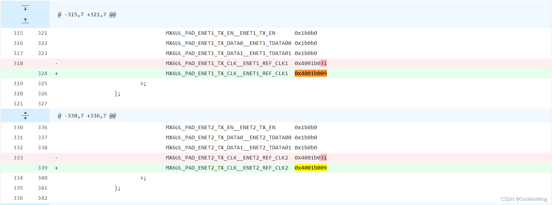The width and height of the screenshot is (552, 205).
Task: Click MX6UL_PAD_ENET2_TX_EN__ENET2_TX_EN text
Action: pyautogui.click(x=221, y=128)
